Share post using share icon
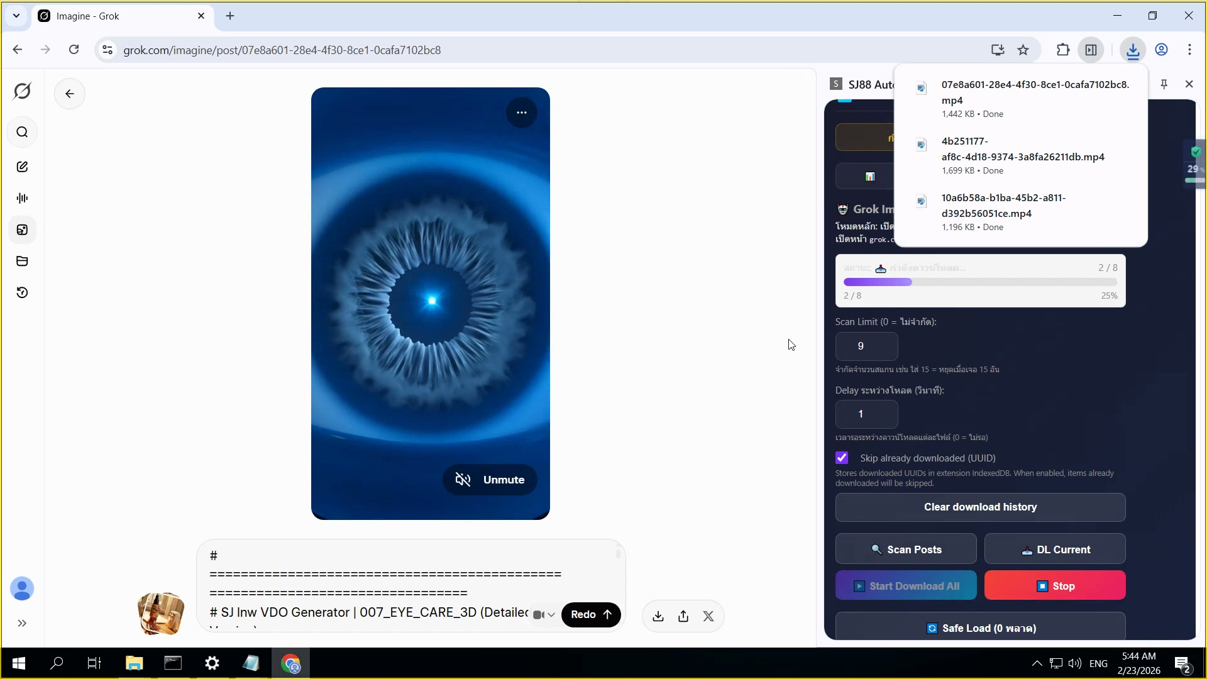This screenshot has width=1207, height=679. [683, 616]
